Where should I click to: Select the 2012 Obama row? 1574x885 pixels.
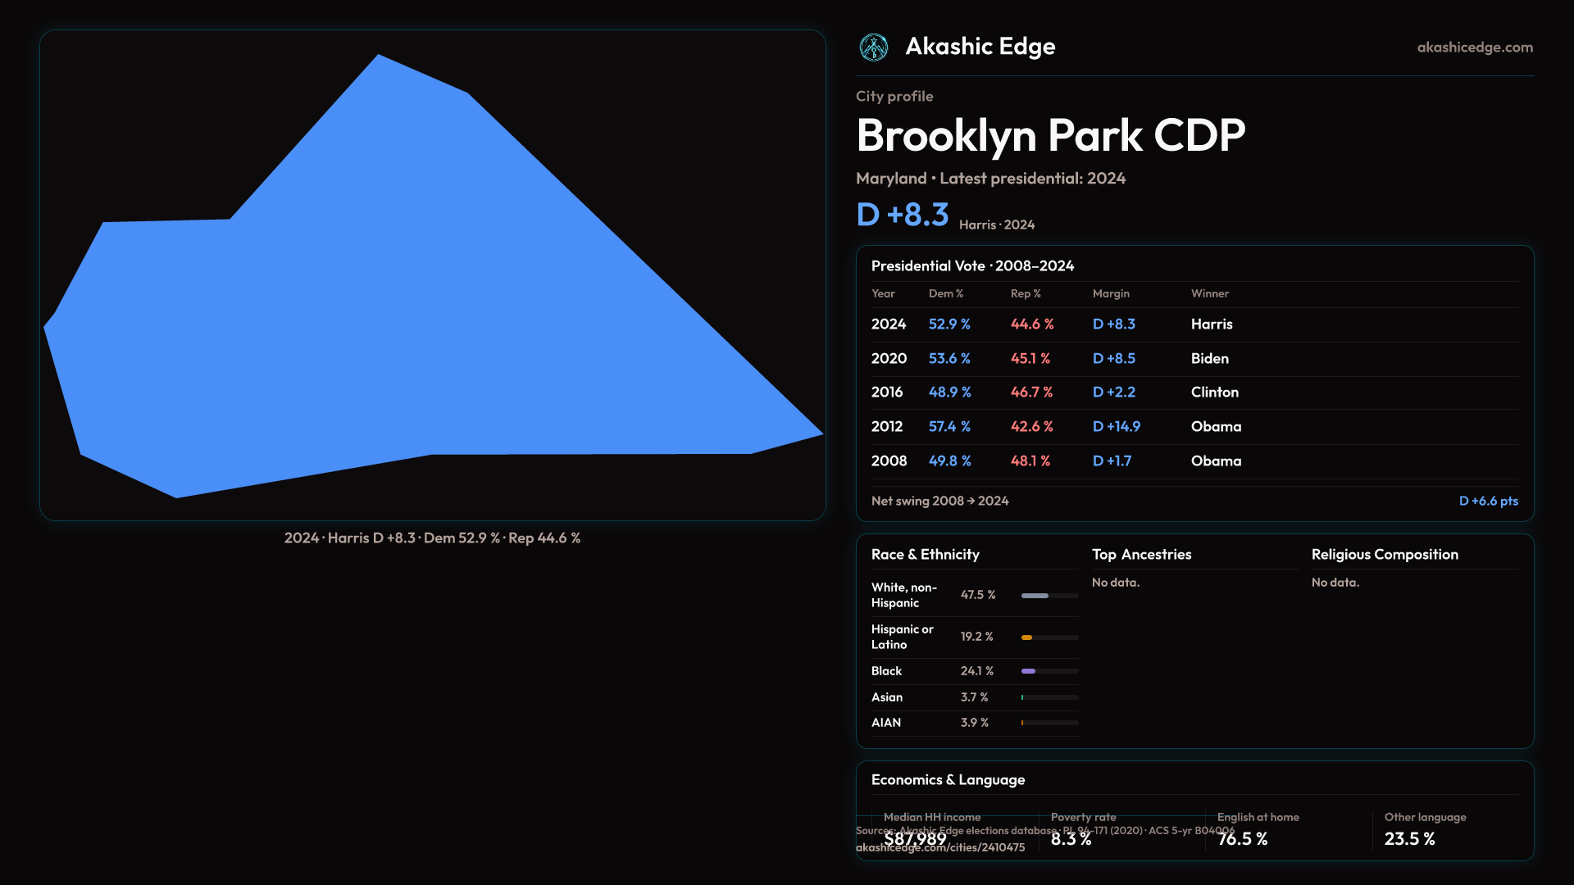(1194, 427)
